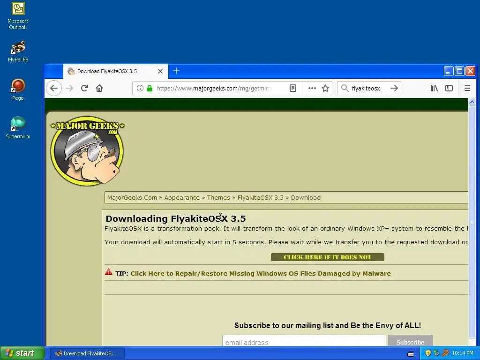Screen dimensions: 480x360
Task: Click the security shield tray icon
Action: click(428, 353)
